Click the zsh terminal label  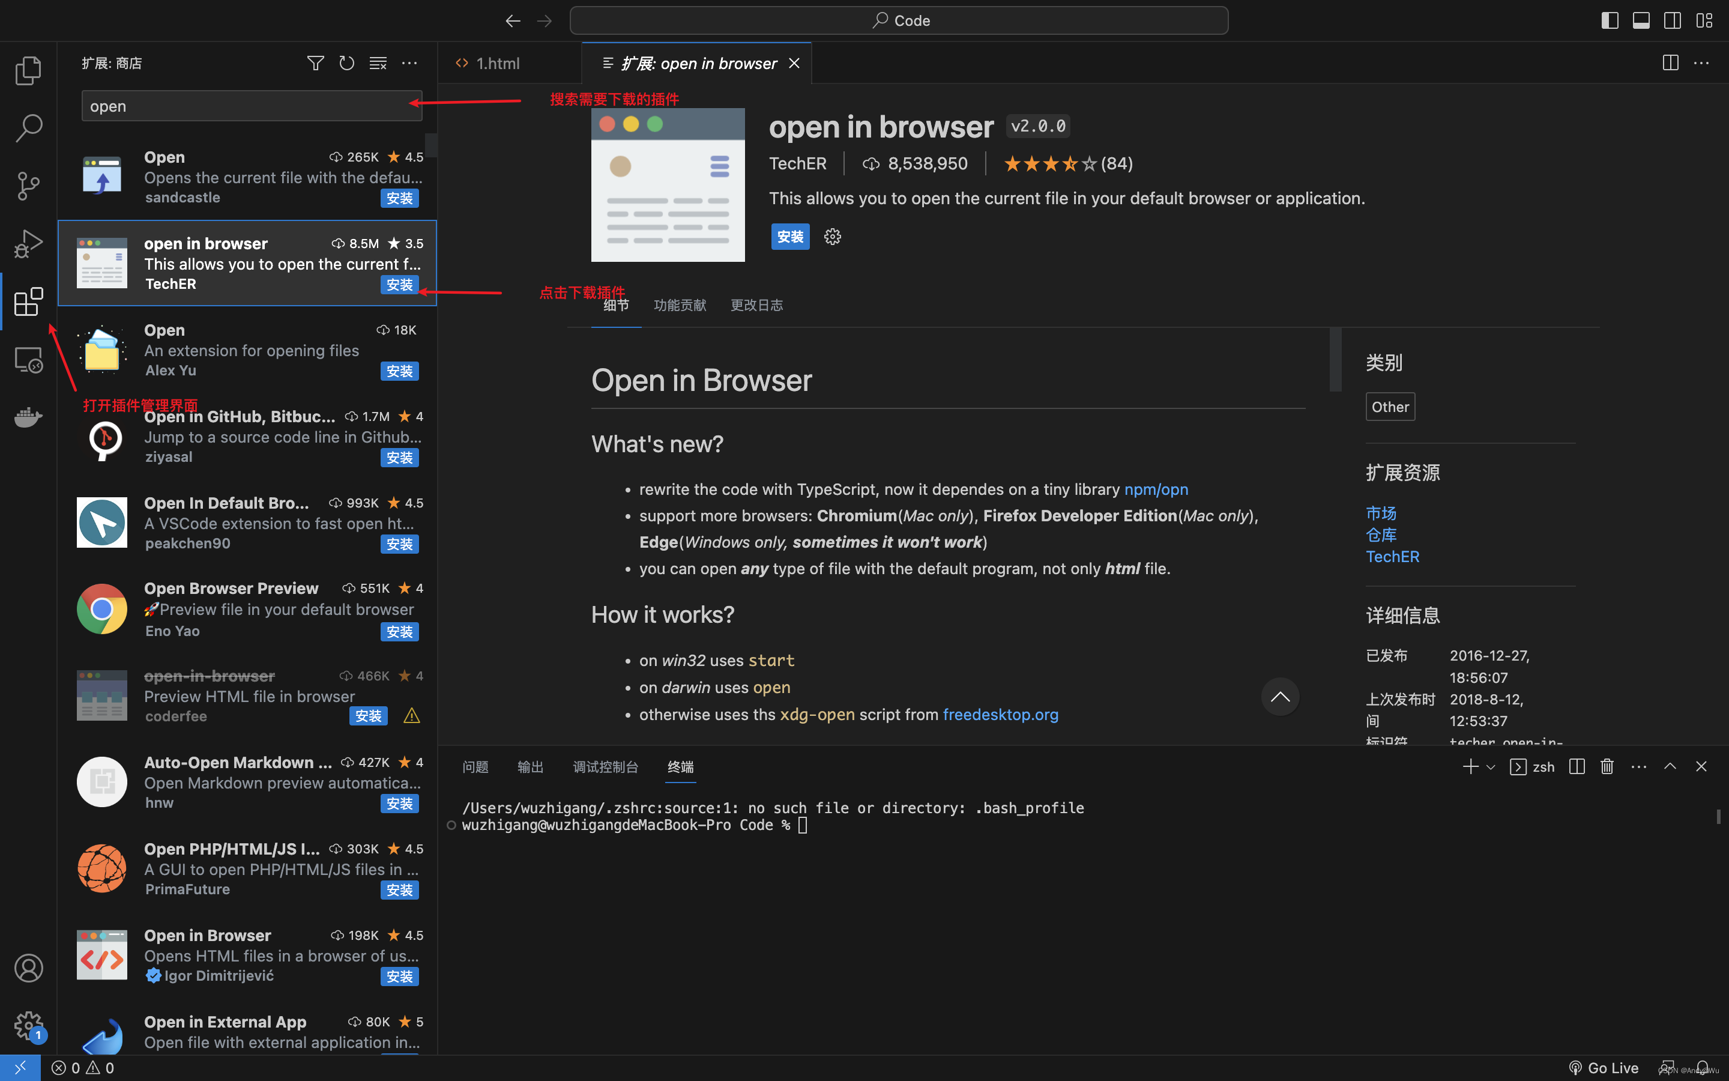[x=1543, y=767]
